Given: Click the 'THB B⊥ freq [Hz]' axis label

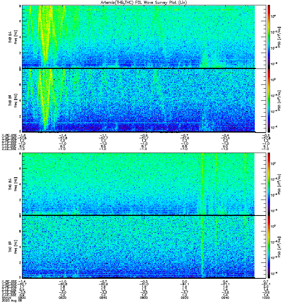Looking at the screenshot, I should coord(13,37).
